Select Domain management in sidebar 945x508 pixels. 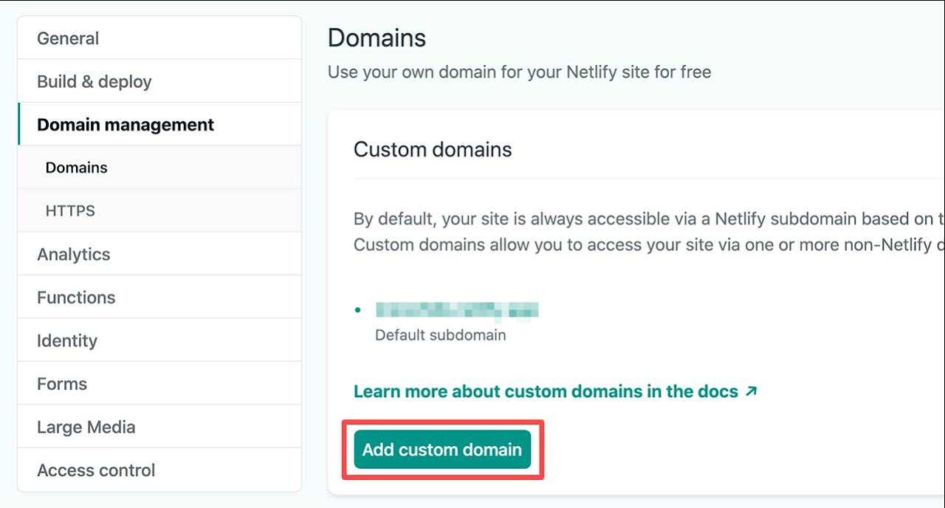pyautogui.click(x=159, y=124)
